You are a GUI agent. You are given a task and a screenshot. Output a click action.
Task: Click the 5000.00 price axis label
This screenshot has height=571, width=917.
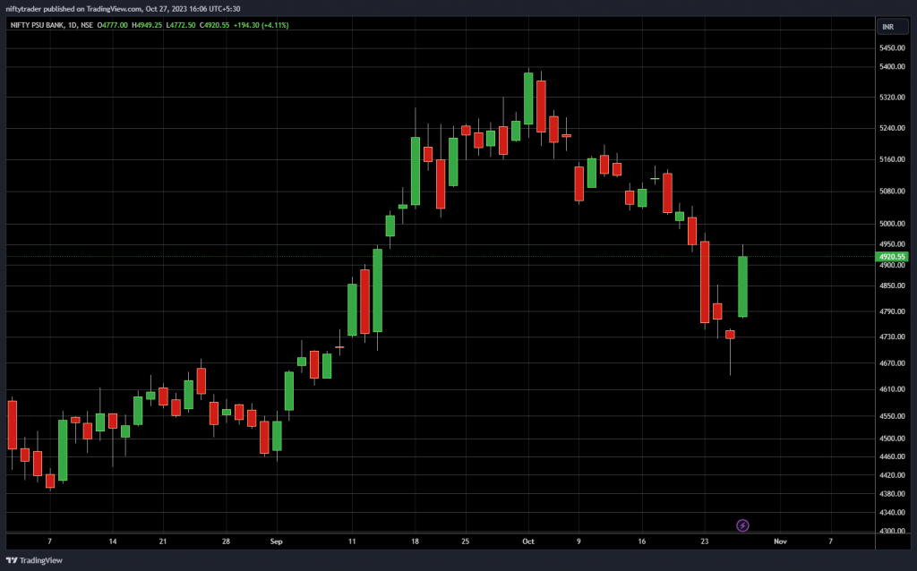pyautogui.click(x=892, y=224)
